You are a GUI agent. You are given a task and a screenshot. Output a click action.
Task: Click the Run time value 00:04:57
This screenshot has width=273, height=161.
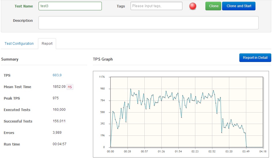(x=59, y=144)
